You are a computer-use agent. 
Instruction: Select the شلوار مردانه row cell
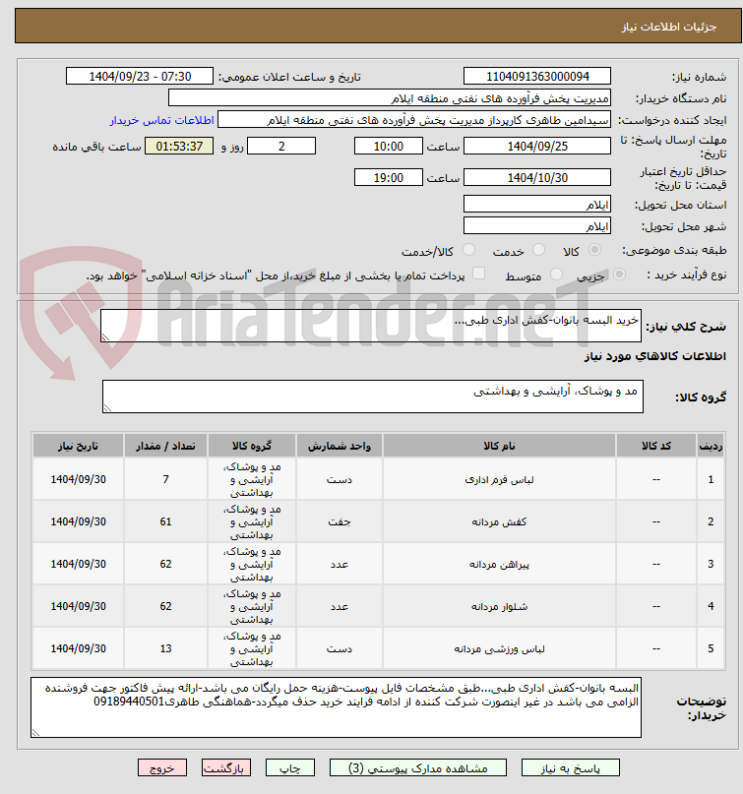pyautogui.click(x=499, y=606)
